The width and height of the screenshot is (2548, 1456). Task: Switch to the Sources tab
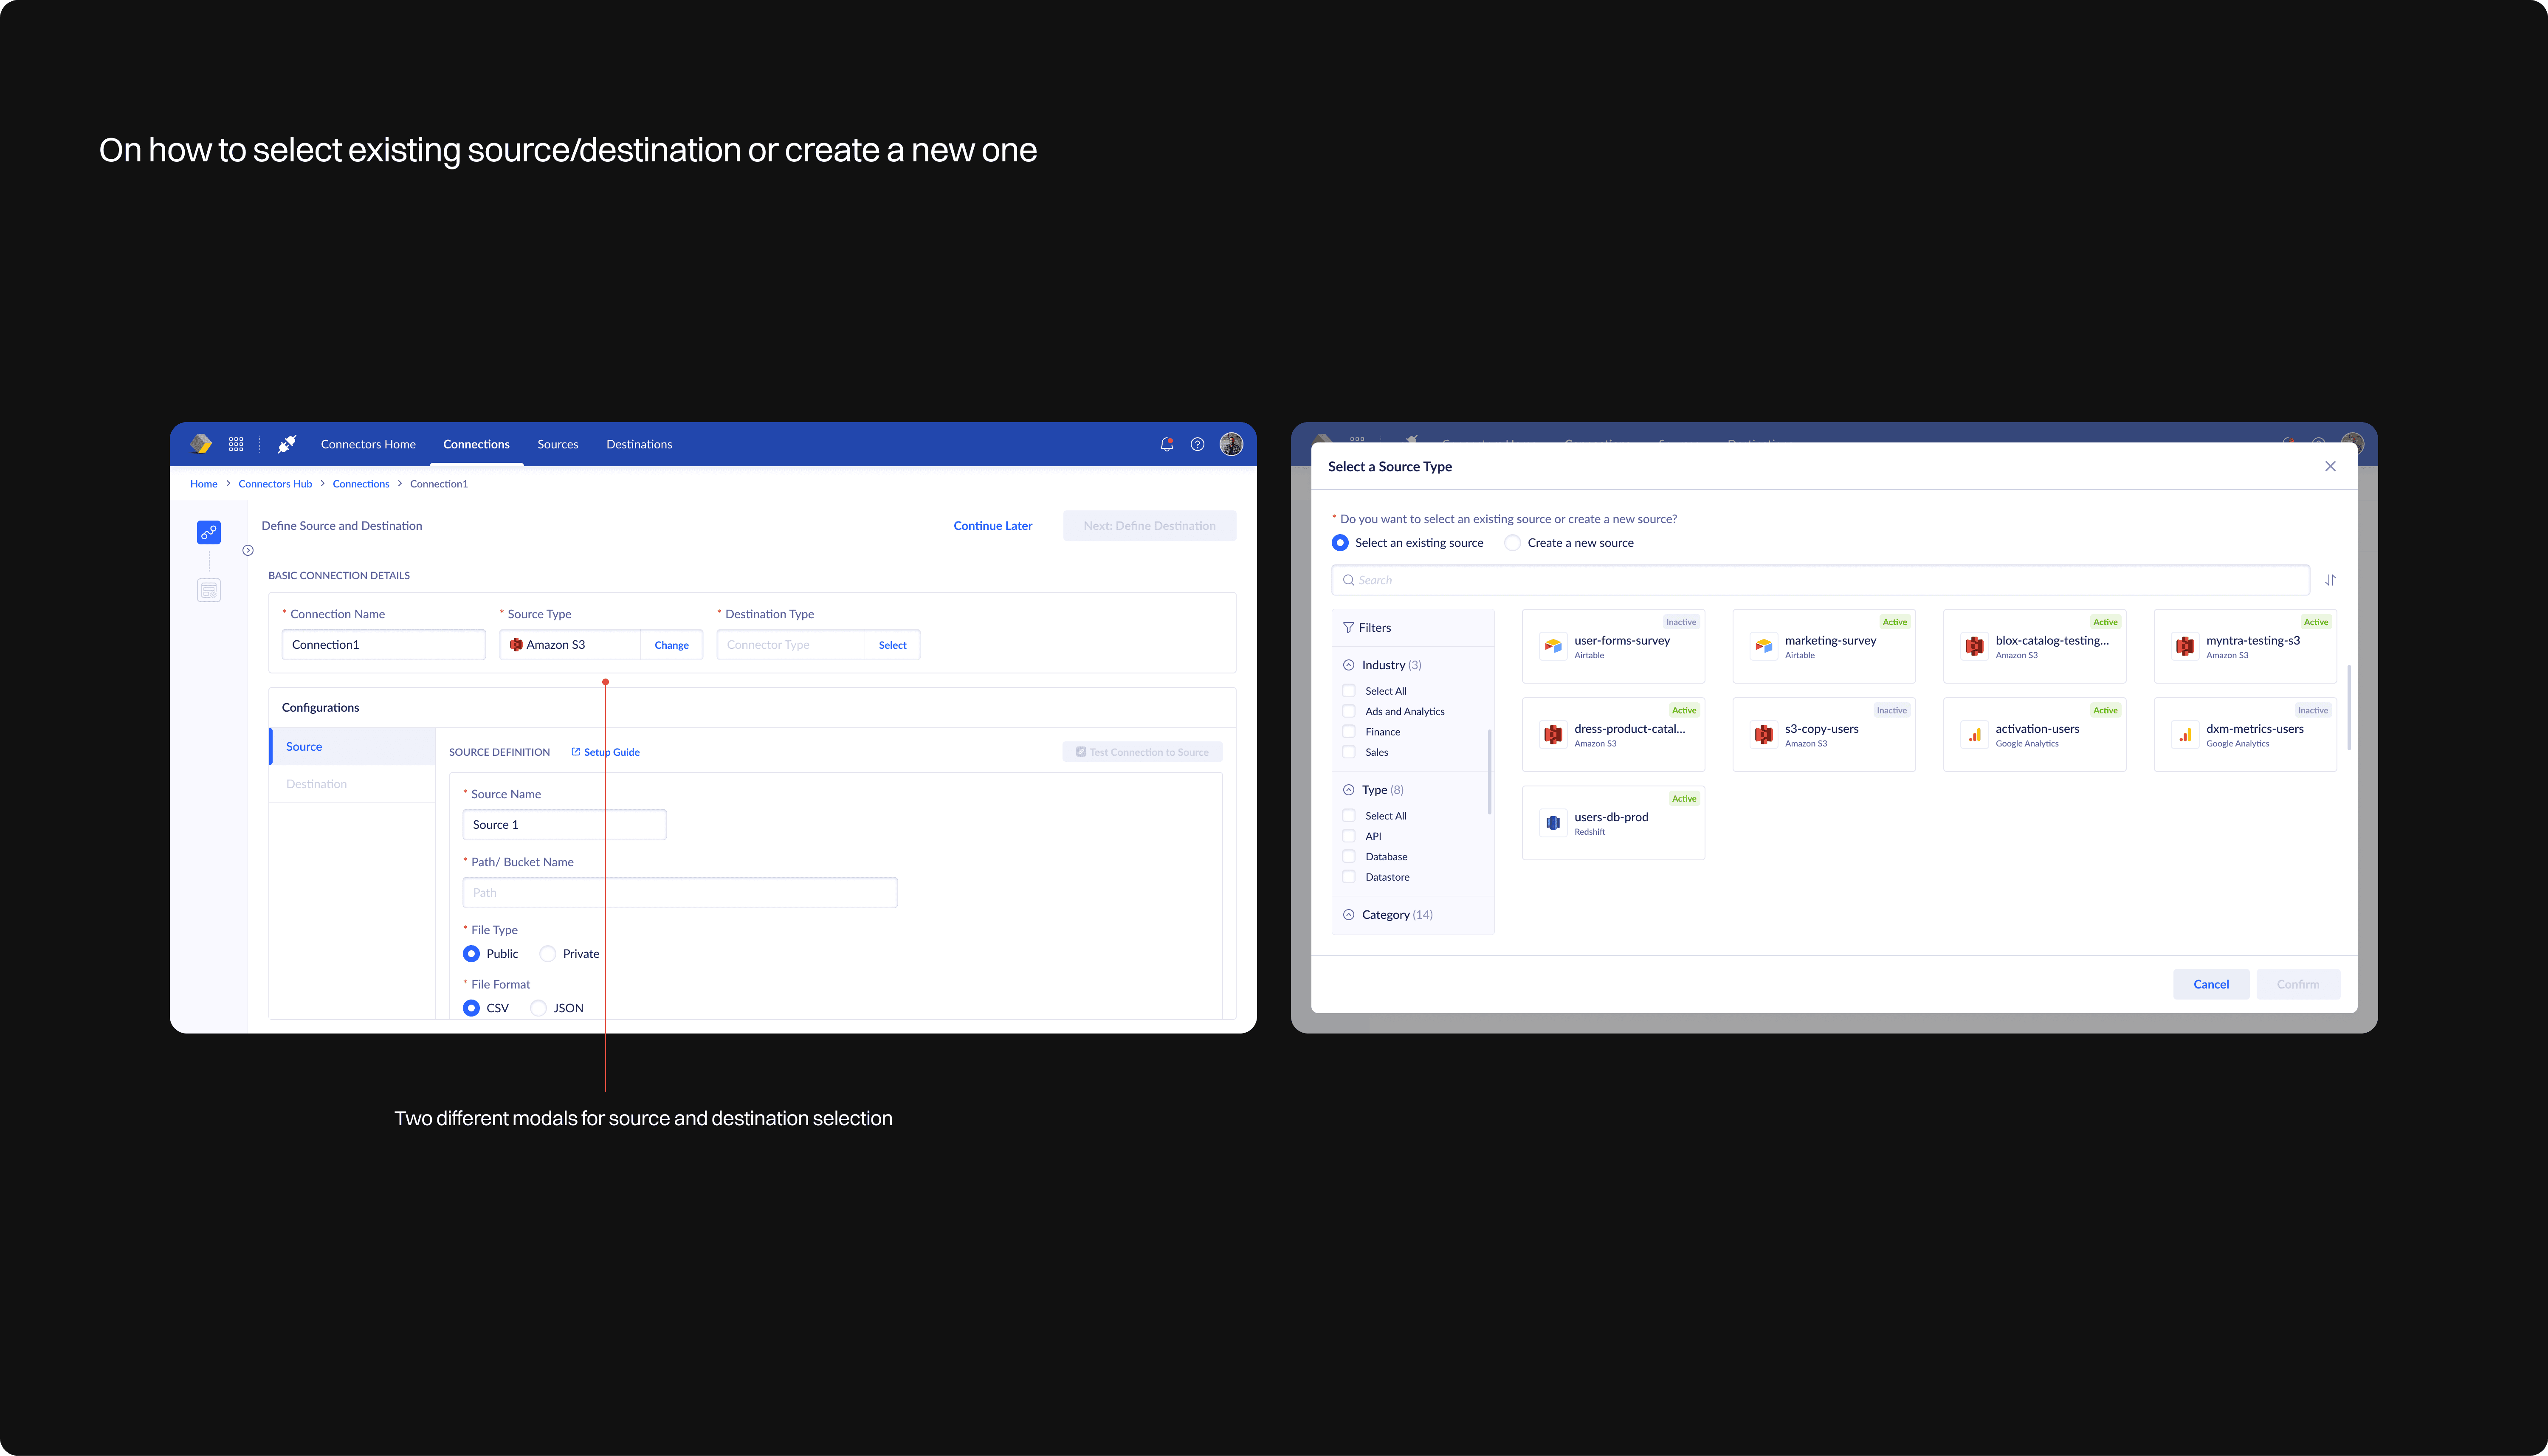(557, 444)
